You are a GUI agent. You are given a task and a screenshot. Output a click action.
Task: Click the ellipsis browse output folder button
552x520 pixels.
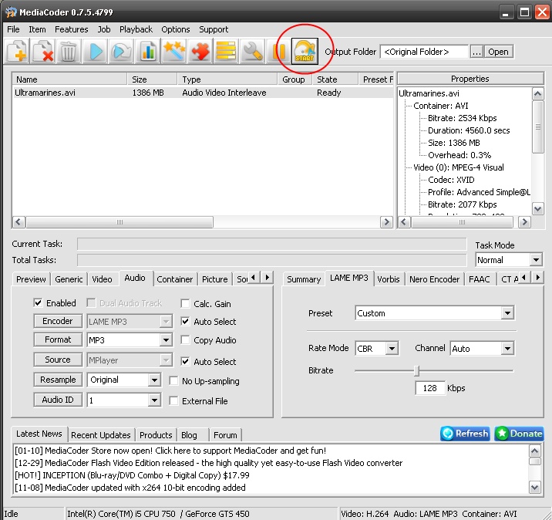(476, 52)
